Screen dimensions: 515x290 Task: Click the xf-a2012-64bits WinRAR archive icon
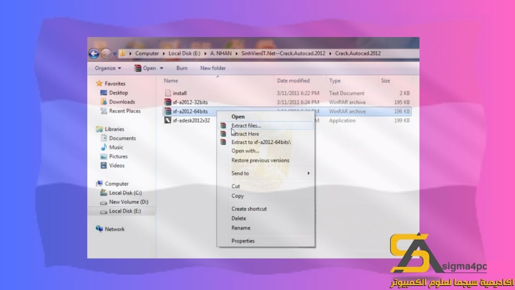point(168,111)
